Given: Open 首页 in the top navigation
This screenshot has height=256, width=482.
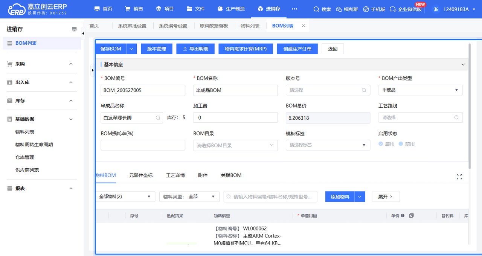Looking at the screenshot, I should pos(103,9).
